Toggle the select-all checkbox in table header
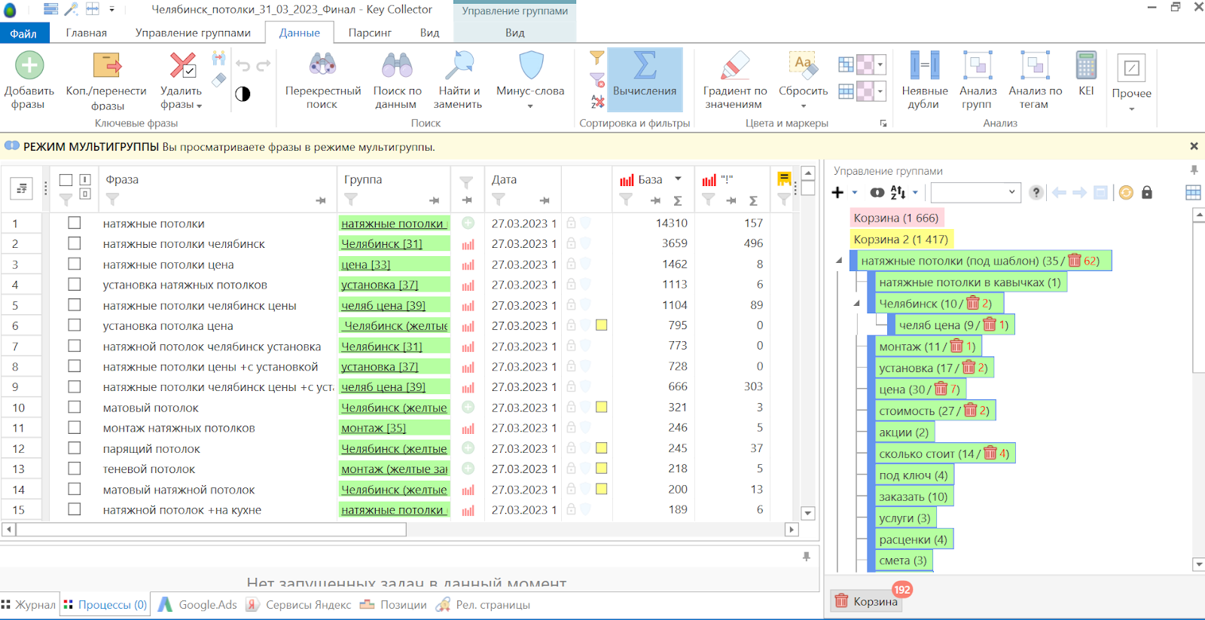Screen dimensions: 1205x620 66,180
